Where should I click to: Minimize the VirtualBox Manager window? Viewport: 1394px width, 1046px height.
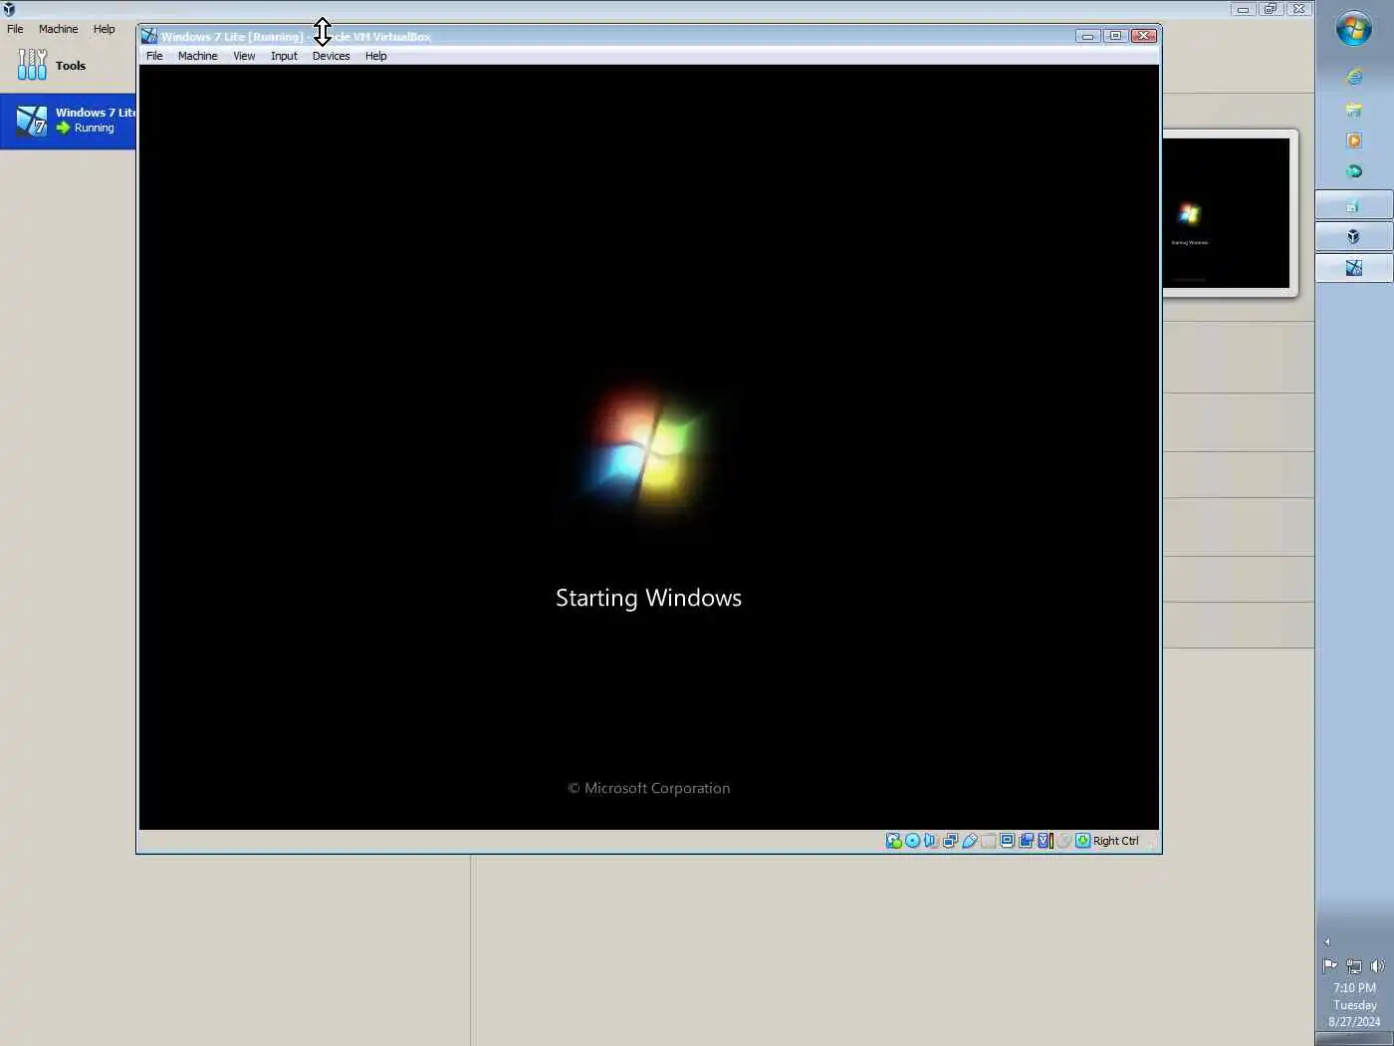click(1243, 9)
